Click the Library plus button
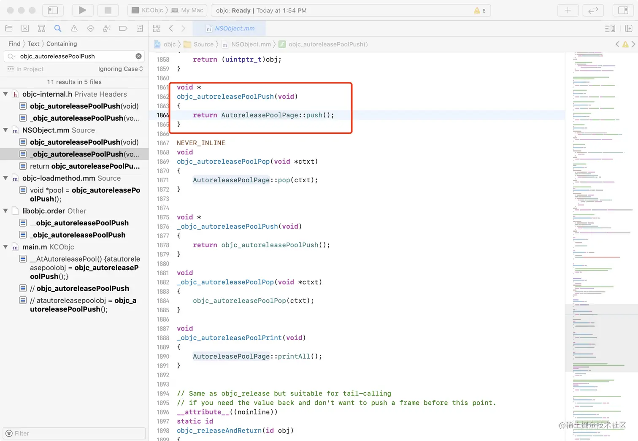Viewport: 638px width, 441px height. click(568, 10)
